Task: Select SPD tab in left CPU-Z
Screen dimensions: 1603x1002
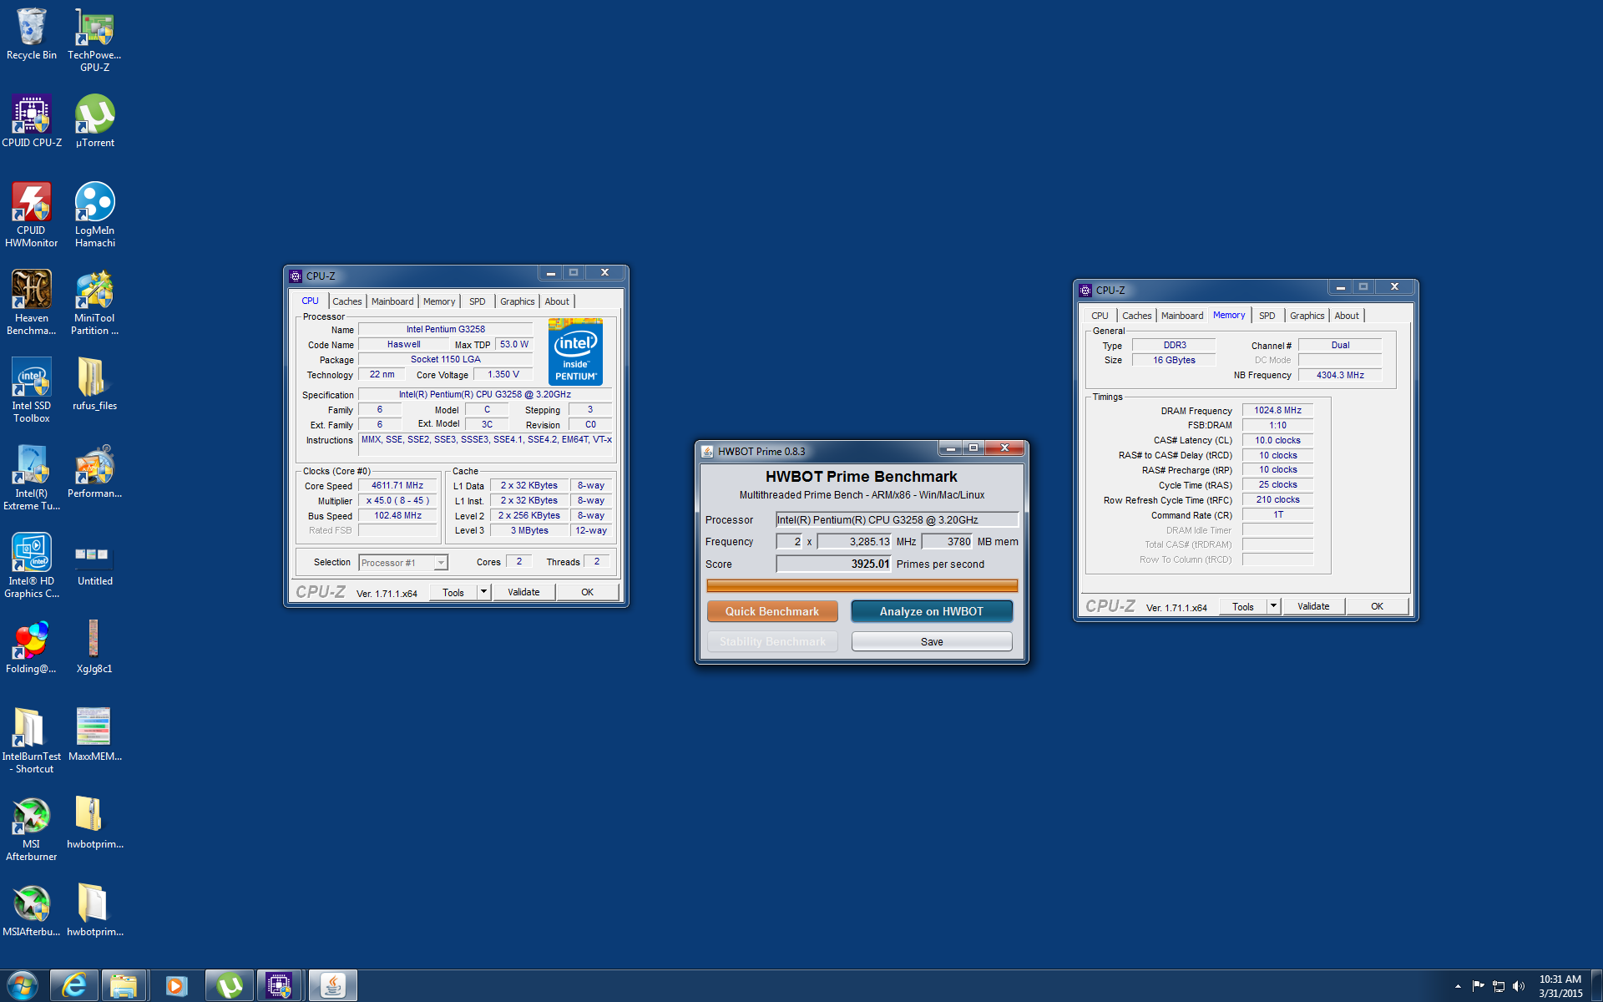Action: [478, 301]
